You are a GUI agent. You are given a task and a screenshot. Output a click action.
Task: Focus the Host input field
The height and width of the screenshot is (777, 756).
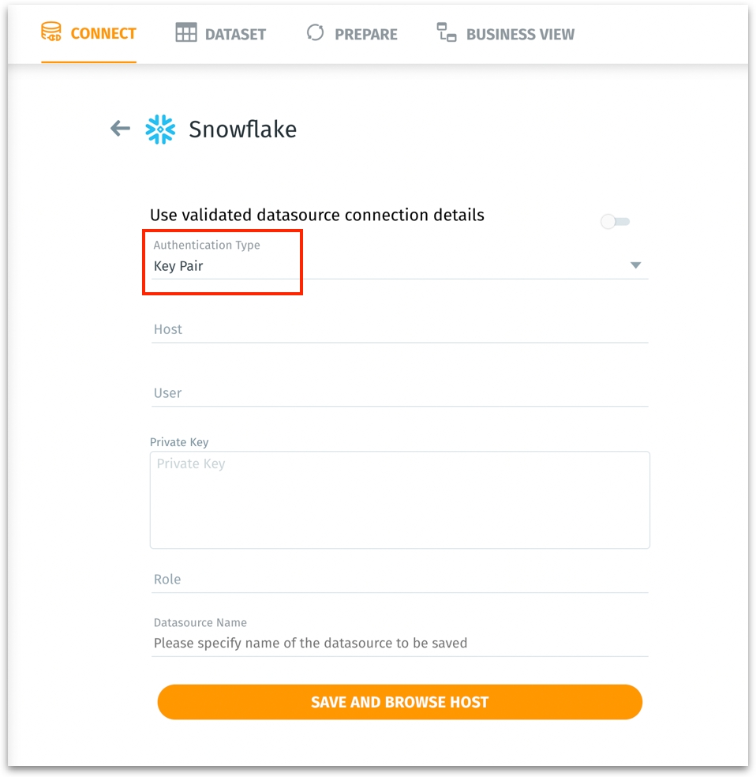click(399, 329)
